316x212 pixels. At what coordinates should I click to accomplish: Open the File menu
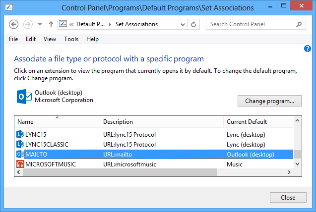pos(13,39)
